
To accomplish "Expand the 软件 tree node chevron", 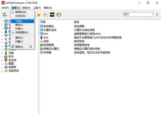I will (x=2, y=57).
